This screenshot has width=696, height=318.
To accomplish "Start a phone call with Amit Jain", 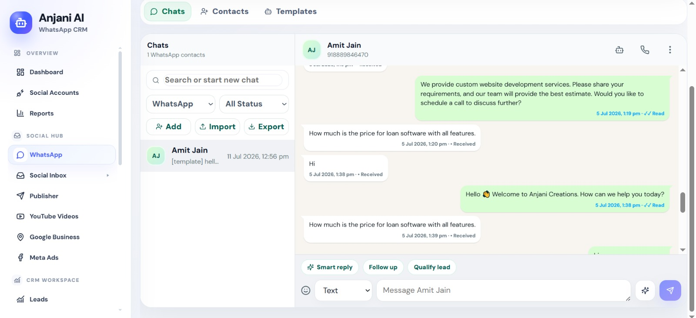I will (x=645, y=50).
